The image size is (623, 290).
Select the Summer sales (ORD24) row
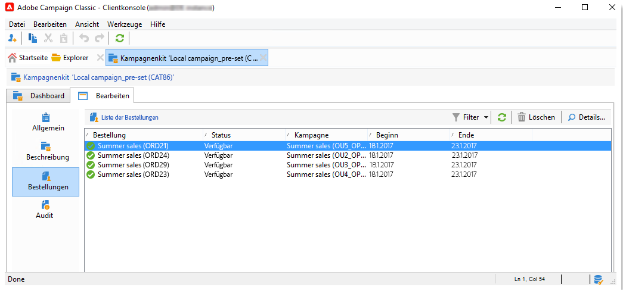pyautogui.click(x=348, y=155)
